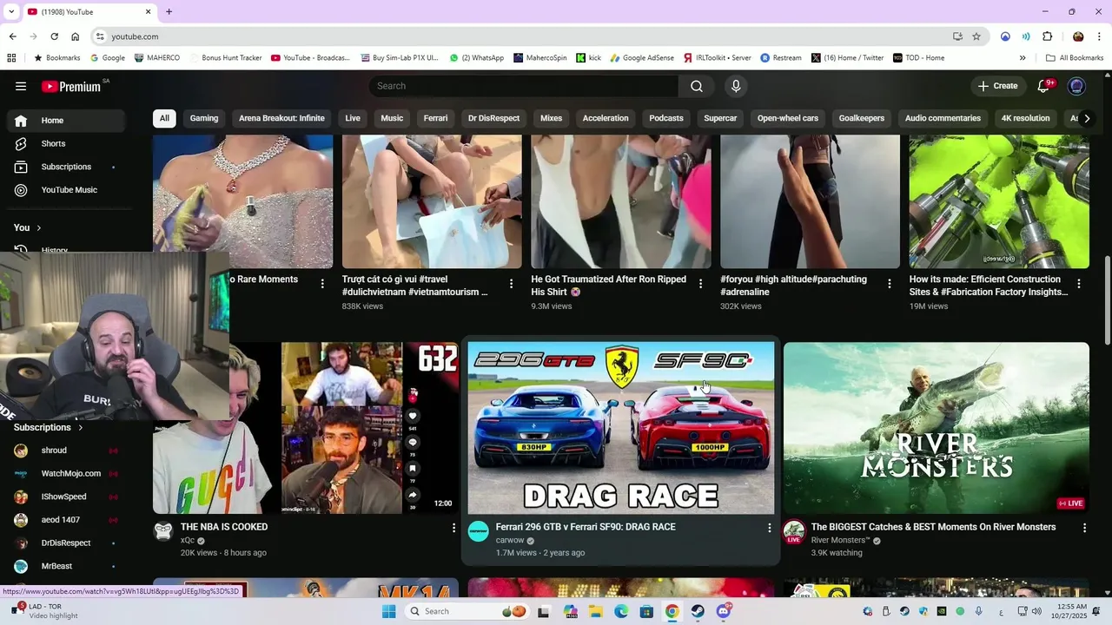Expand the Subscriptions section header
This screenshot has height=625, width=1112.
click(x=49, y=427)
